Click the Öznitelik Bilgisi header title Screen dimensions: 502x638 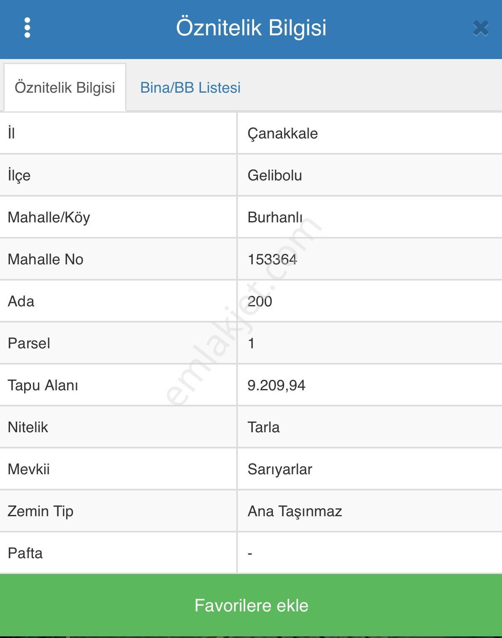(251, 28)
